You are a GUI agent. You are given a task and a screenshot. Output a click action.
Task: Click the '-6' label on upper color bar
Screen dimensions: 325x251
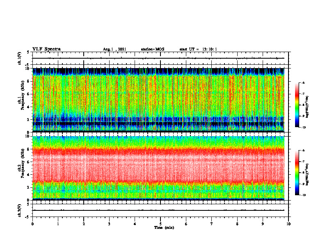pos(303,82)
